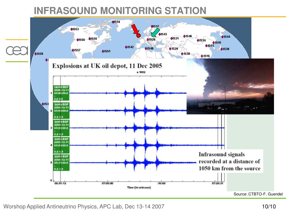Click the IS30 station marker
286x215 pixels.
pyautogui.click(x=222, y=49)
